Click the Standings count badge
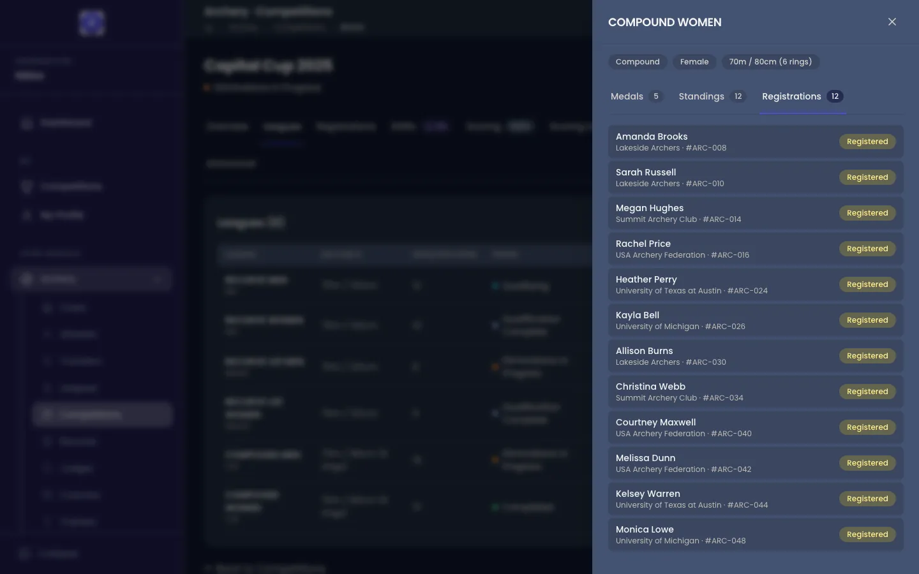Viewport: 919px width, 574px height. pyautogui.click(x=738, y=96)
